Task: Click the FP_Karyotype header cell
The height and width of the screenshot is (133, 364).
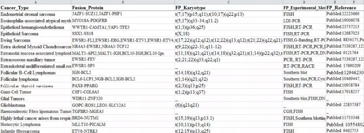Action: (229, 8)
